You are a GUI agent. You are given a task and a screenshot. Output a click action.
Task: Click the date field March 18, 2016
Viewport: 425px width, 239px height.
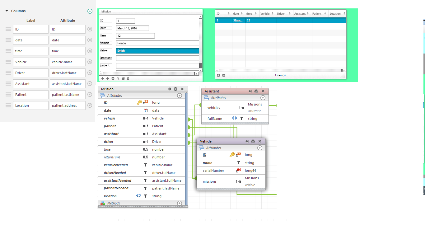[133, 28]
